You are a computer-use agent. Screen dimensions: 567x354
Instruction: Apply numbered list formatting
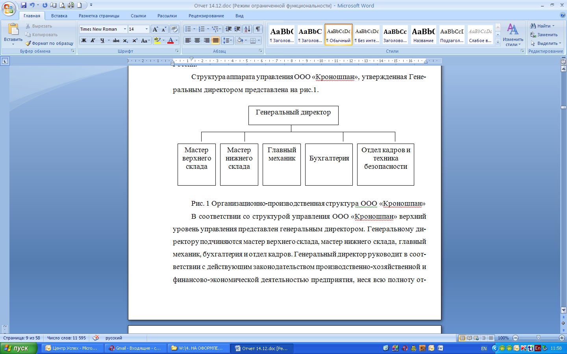pos(202,29)
